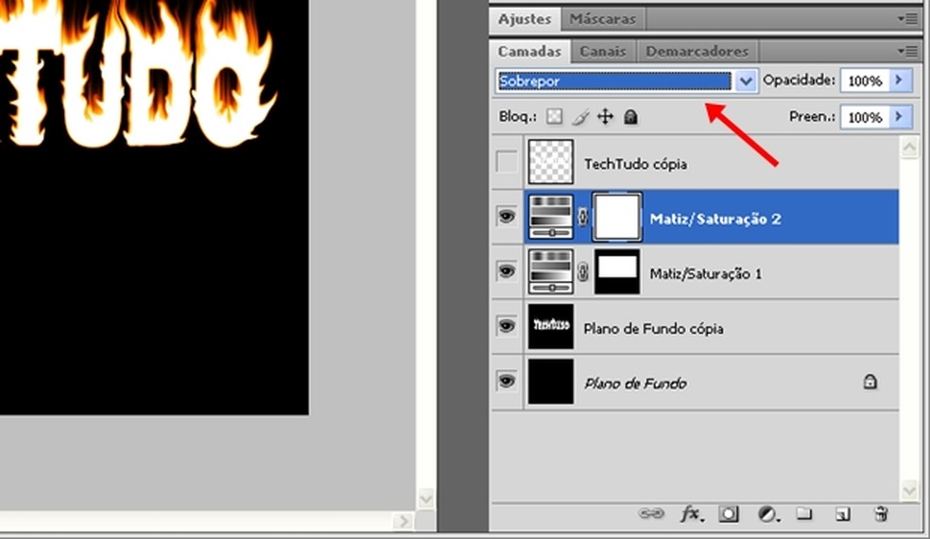Image resolution: width=930 pixels, height=539 pixels.
Task: Open the Ajustes panel options menu
Action: pos(908,19)
